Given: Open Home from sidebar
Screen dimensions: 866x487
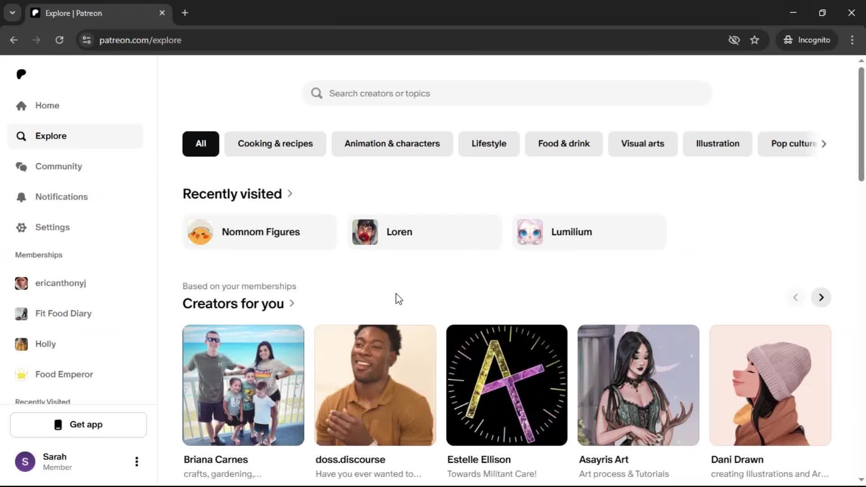Looking at the screenshot, I should point(75,106).
